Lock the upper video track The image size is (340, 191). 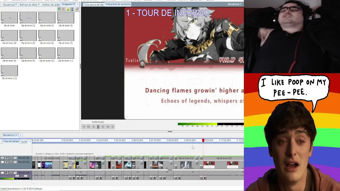15,158
